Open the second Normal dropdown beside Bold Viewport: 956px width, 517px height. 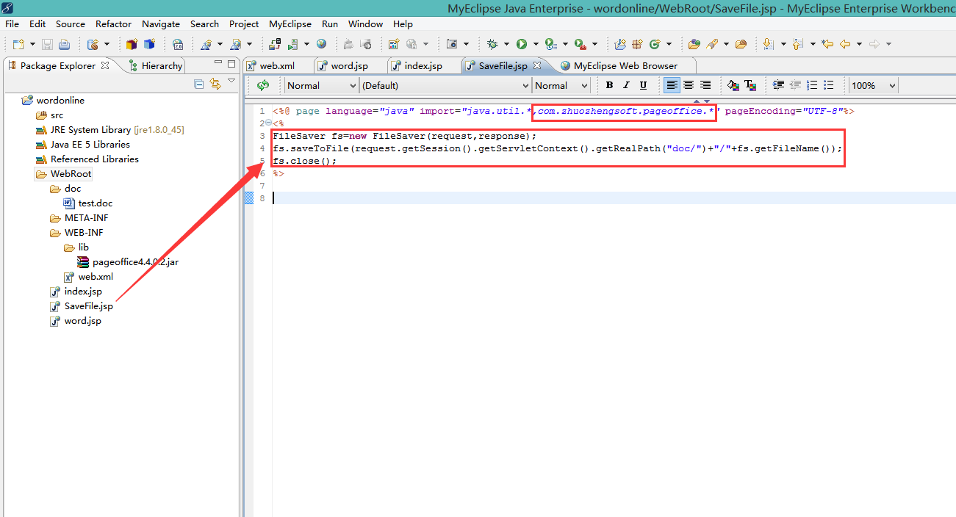point(561,85)
